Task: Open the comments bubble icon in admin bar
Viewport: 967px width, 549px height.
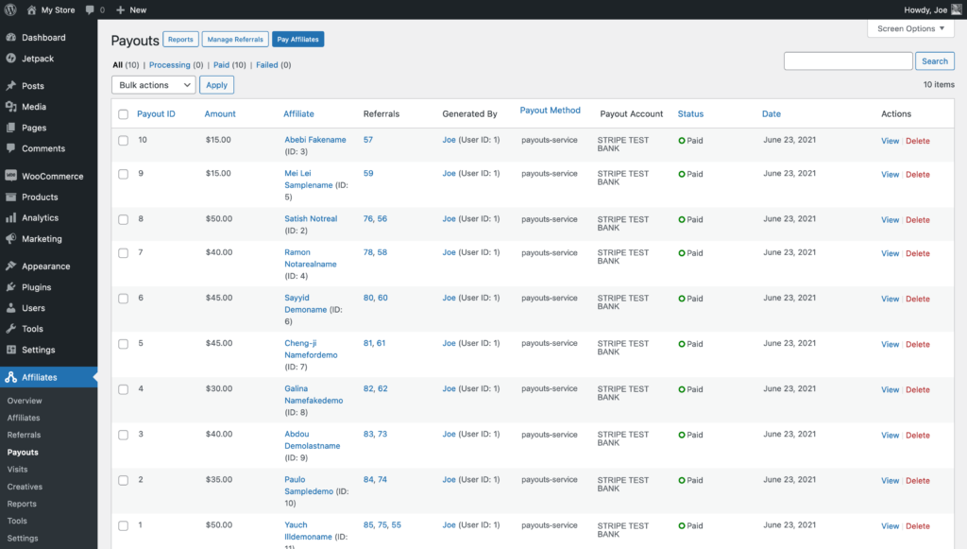Action: 90,9
